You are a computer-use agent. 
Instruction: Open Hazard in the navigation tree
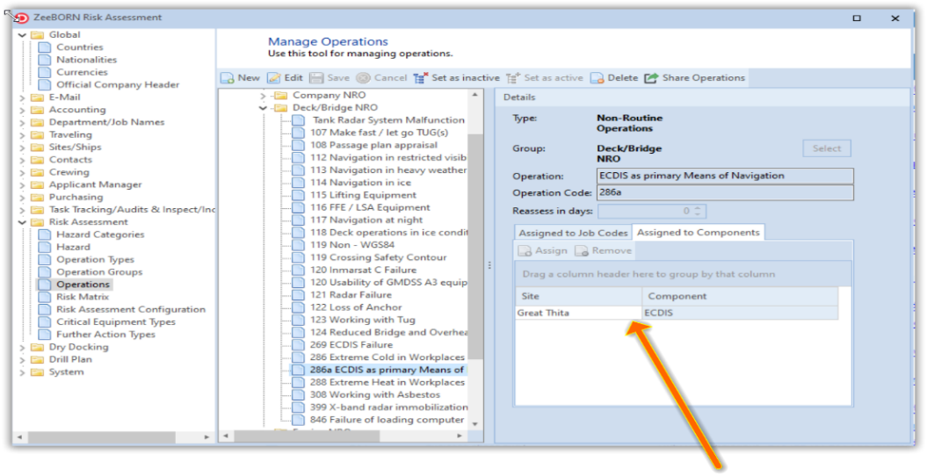pos(73,247)
